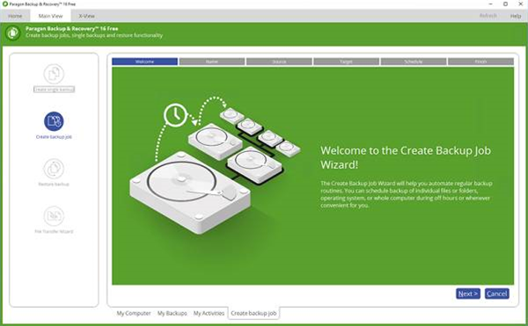Image resolution: width=528 pixels, height=326 pixels.
Task: Open the My Backups tab
Action: pos(172,313)
